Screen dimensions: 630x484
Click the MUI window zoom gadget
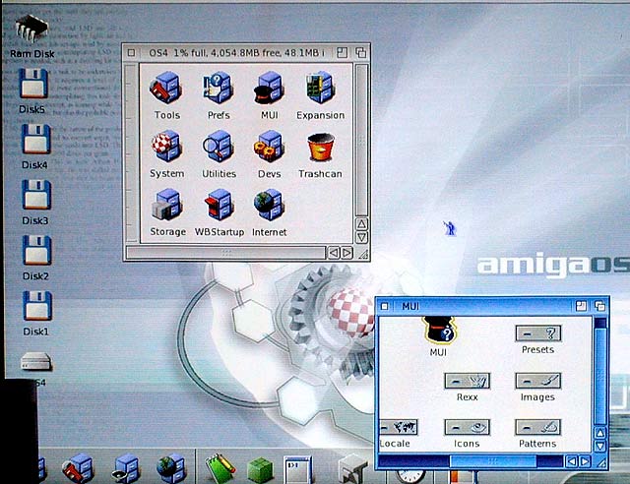point(581,307)
